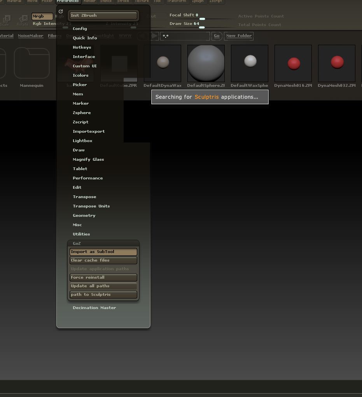Select the DefaultDynaWax project thumbnail
The width and height of the screenshot is (362, 397).
point(162,63)
